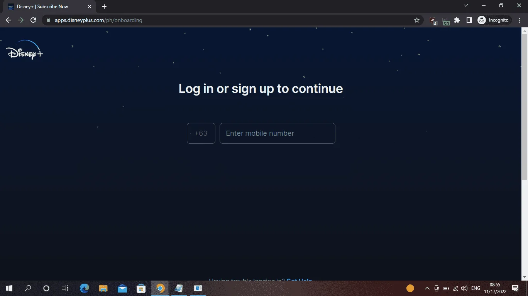Open the blue window app beside the notepad icon
528x296 pixels.
[198, 288]
